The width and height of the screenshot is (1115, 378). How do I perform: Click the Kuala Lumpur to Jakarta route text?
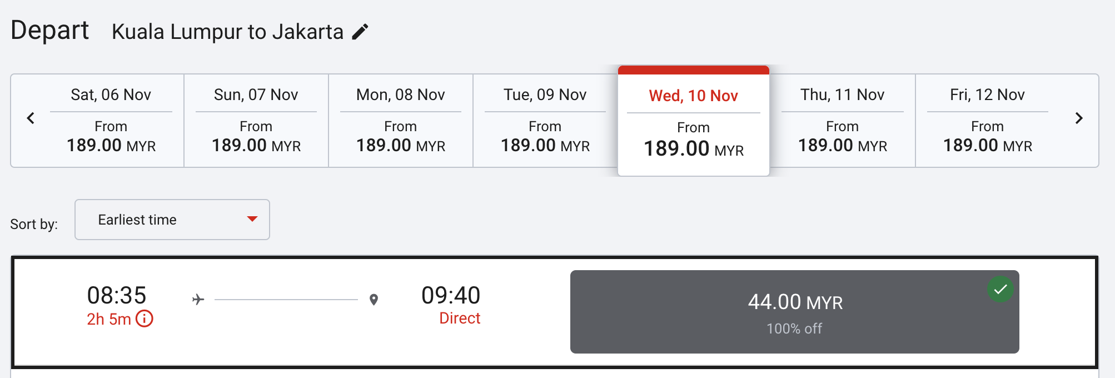tap(227, 32)
